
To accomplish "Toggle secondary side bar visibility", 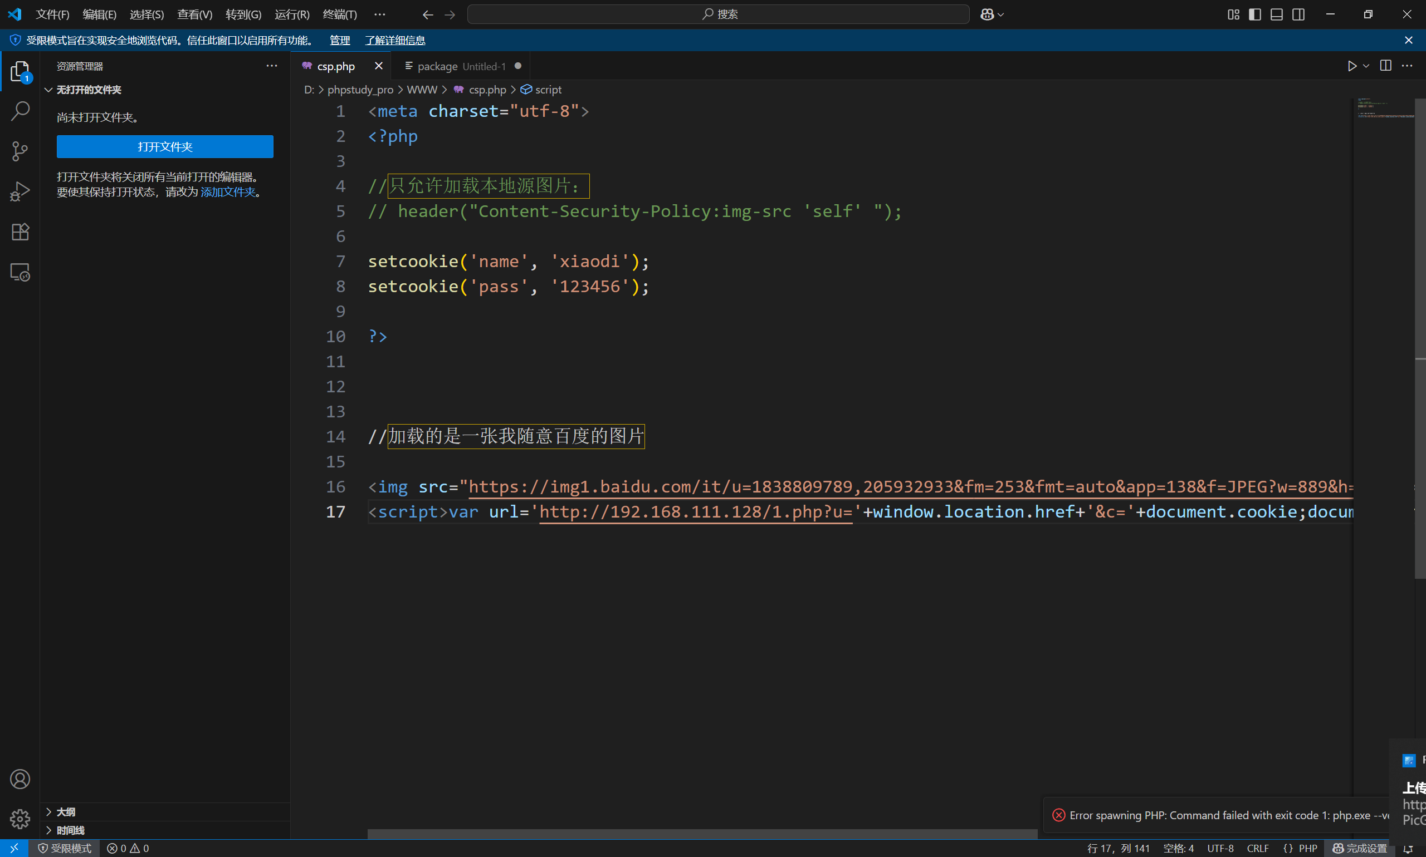I will click(1298, 14).
